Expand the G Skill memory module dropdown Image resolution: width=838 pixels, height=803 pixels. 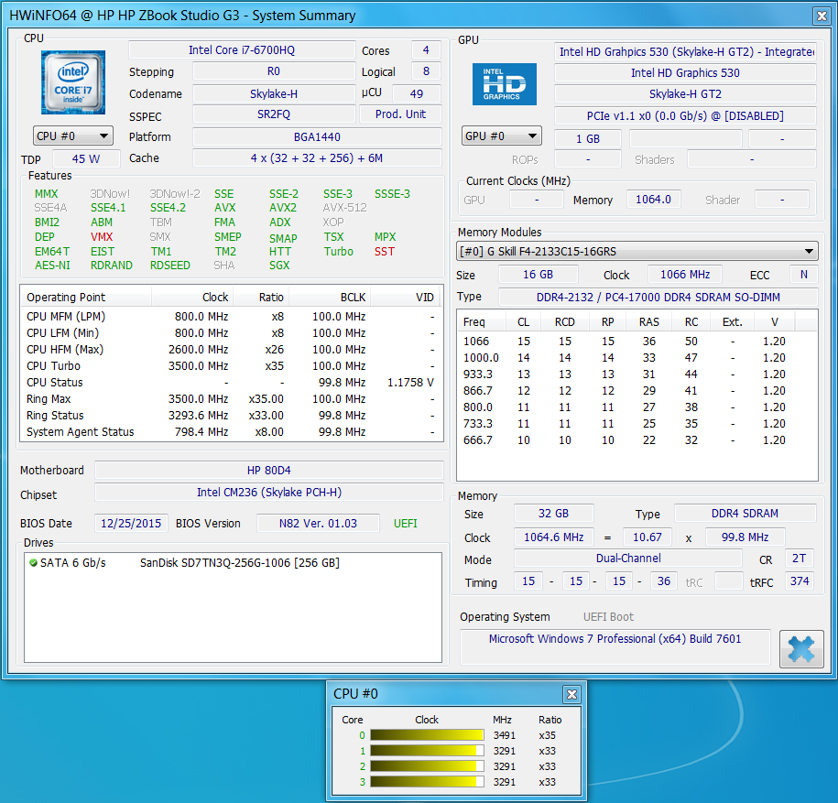click(637, 251)
